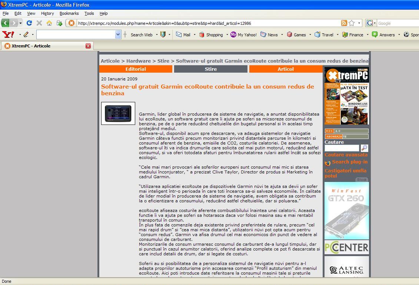Switch to the Articol section tab
This screenshot has width=419, height=285.
point(286,69)
